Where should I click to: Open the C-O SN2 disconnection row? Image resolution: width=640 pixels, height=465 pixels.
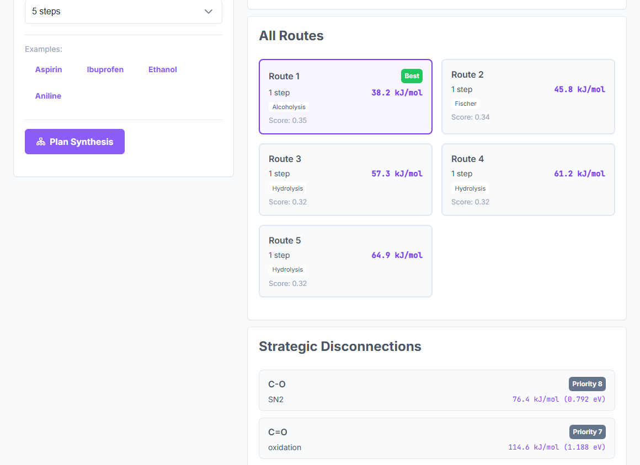(x=437, y=391)
